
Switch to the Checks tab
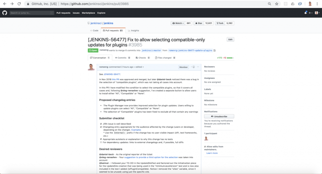143,58
